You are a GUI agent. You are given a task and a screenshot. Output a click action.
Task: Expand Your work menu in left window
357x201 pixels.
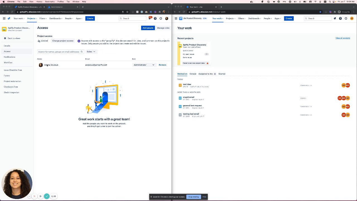click(19, 18)
